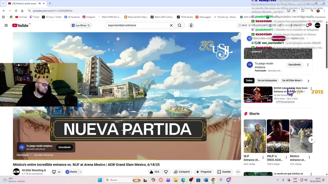
Task: Clear the search box with the X icon
Action: (x=171, y=25)
